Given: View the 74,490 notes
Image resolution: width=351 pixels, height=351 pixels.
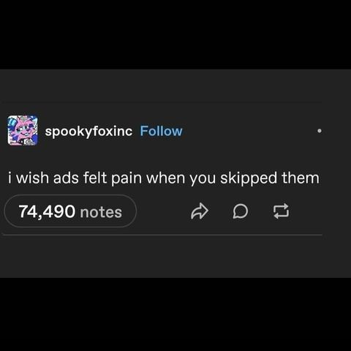Looking at the screenshot, I should (x=70, y=211).
